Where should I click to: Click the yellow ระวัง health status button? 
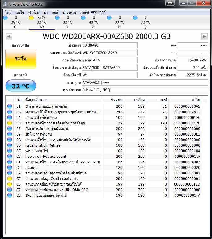[x=21, y=59]
